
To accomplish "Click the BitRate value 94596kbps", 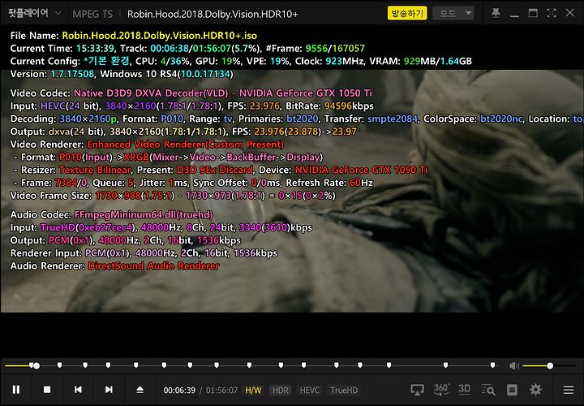I will tap(349, 106).
